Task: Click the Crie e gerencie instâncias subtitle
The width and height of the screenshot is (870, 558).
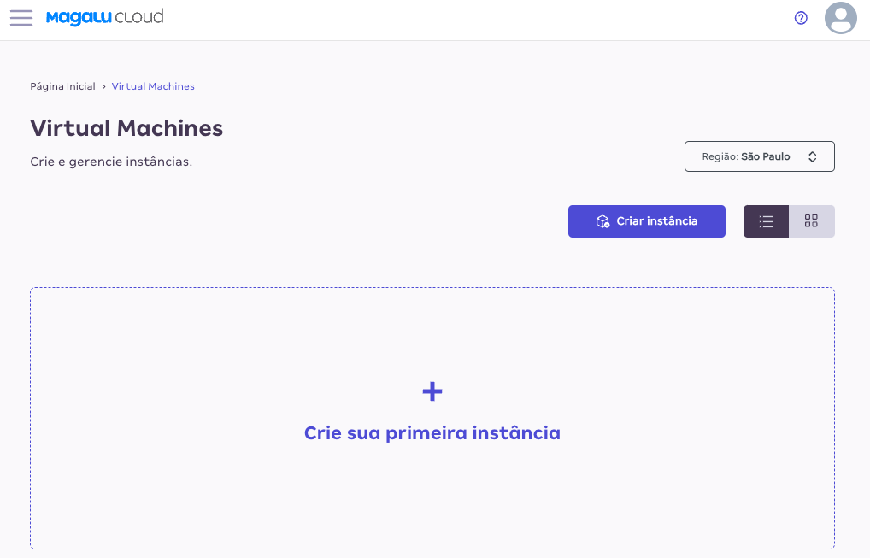Action: coord(111,162)
